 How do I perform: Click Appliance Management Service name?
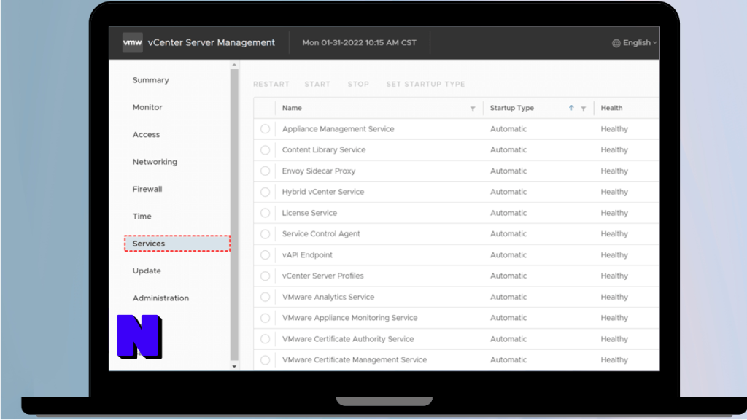(x=338, y=129)
